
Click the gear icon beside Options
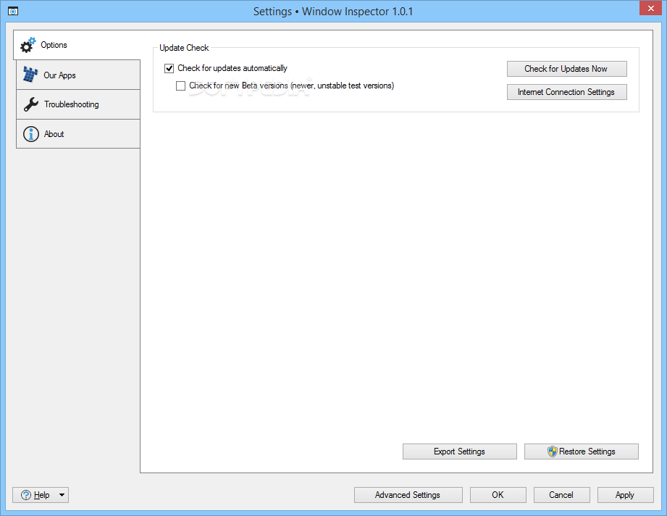pos(28,45)
